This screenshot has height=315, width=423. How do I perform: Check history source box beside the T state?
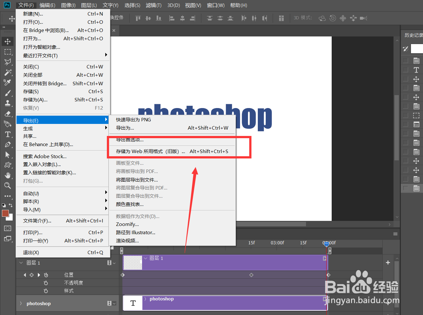pyautogui.click(x=406, y=70)
